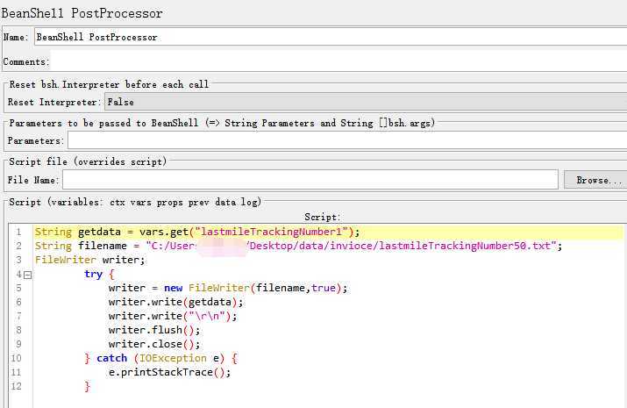This screenshot has width=627, height=408.
Task: Click the 'Script:' label above the editor
Action: point(323,218)
